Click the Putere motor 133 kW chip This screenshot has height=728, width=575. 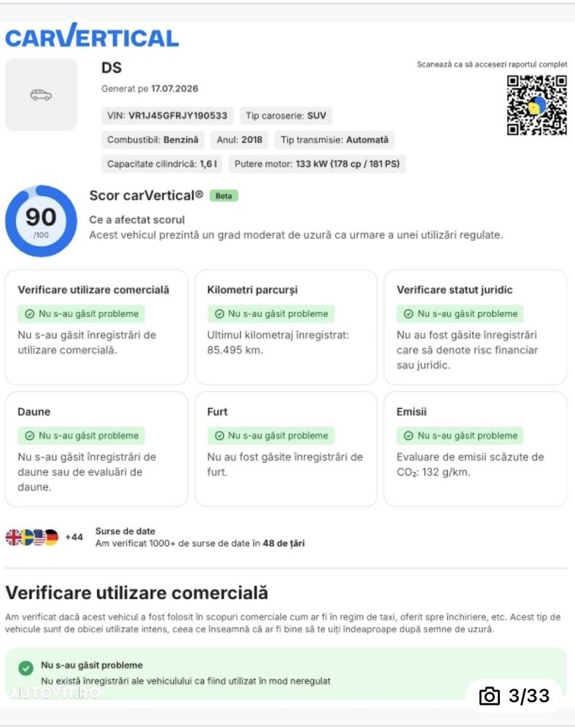pos(317,164)
